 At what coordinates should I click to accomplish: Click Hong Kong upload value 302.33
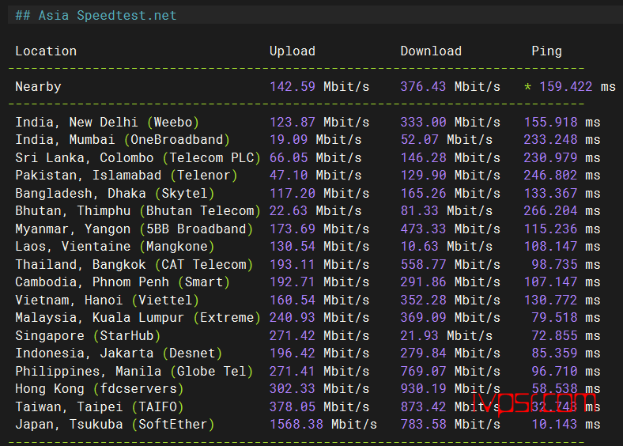coord(293,389)
